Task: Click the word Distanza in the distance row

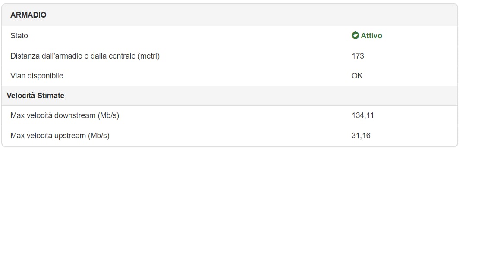Action: 25,56
